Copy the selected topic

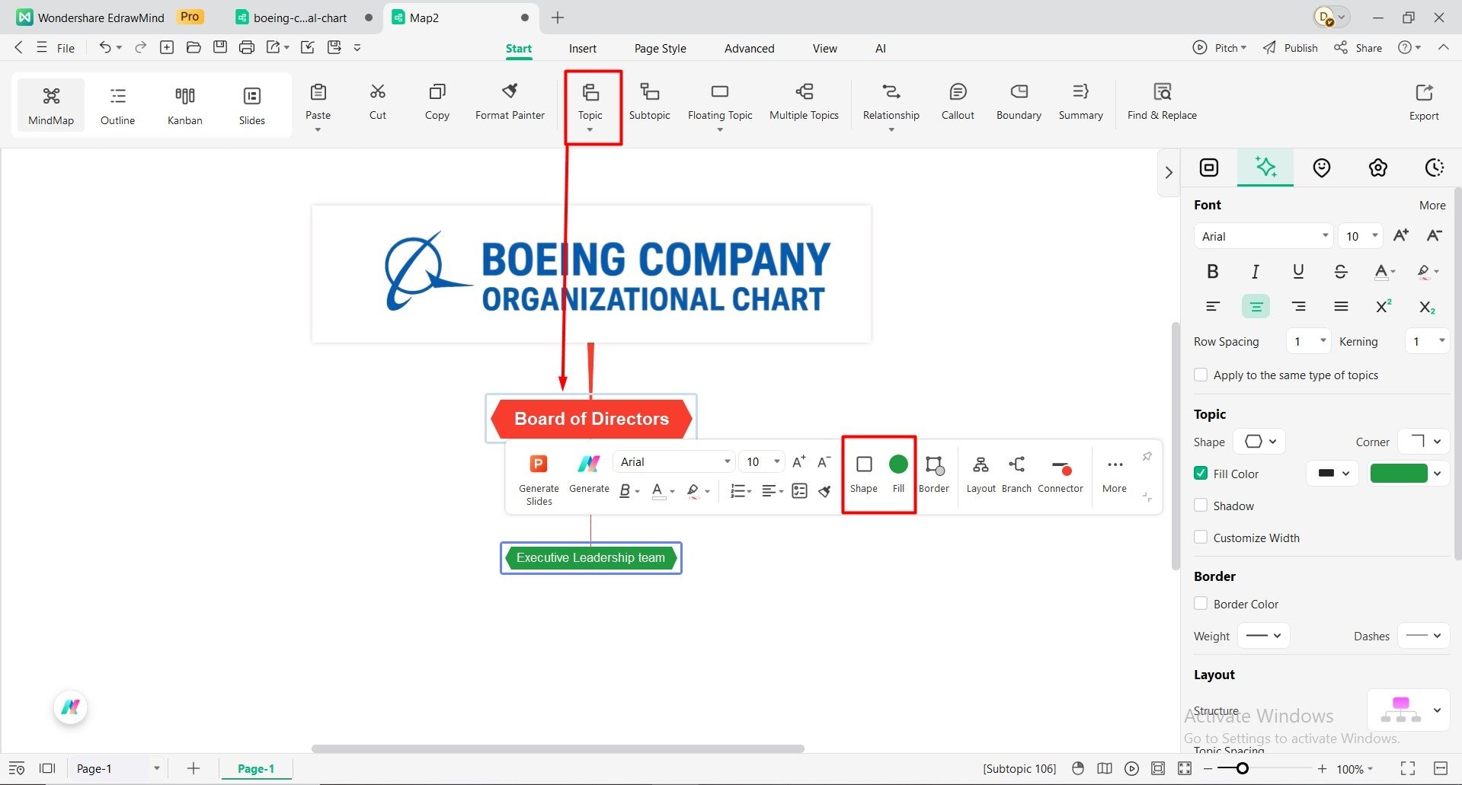click(437, 101)
